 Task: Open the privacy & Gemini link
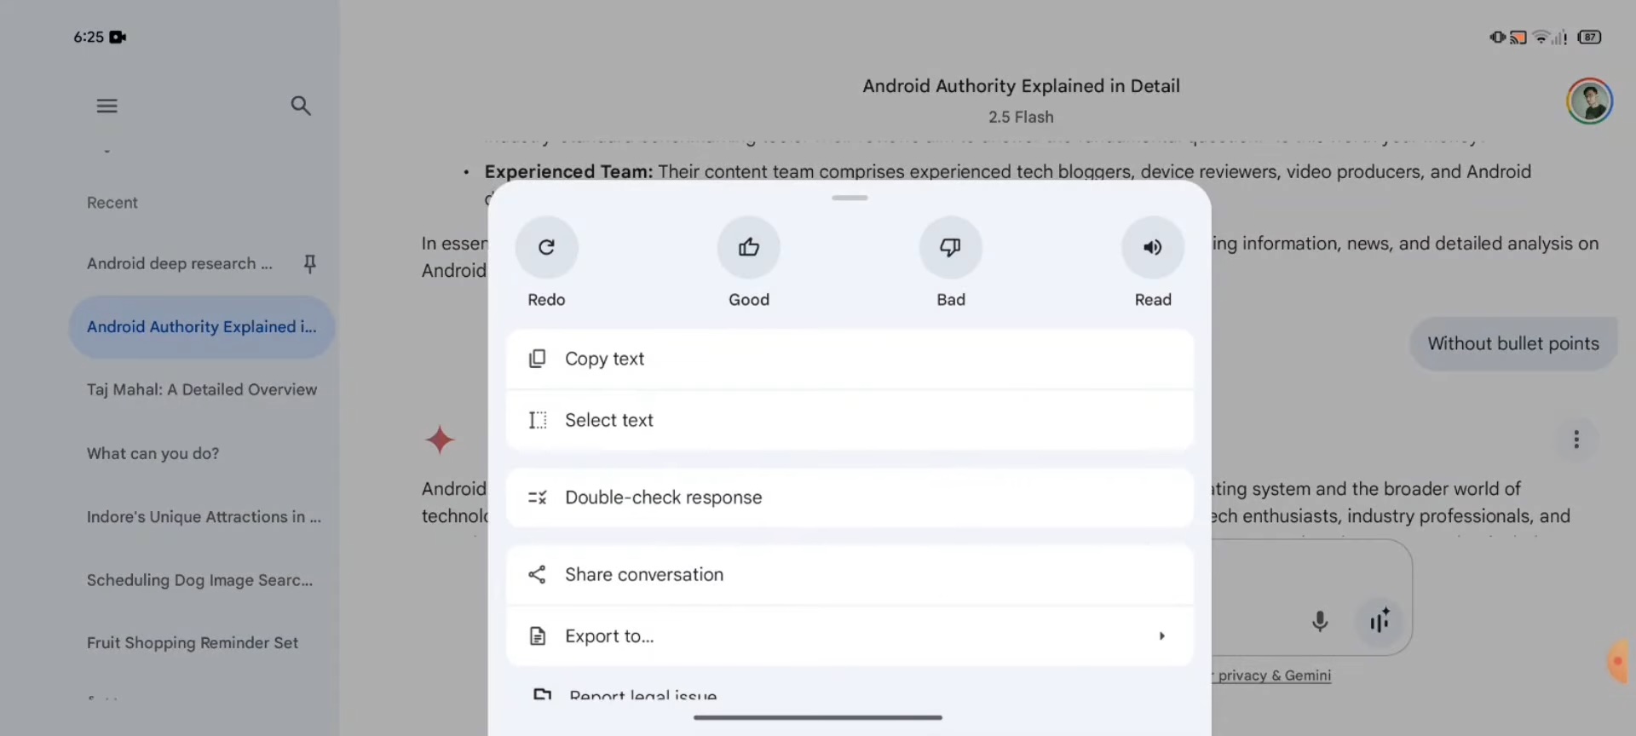pyautogui.click(x=1273, y=676)
